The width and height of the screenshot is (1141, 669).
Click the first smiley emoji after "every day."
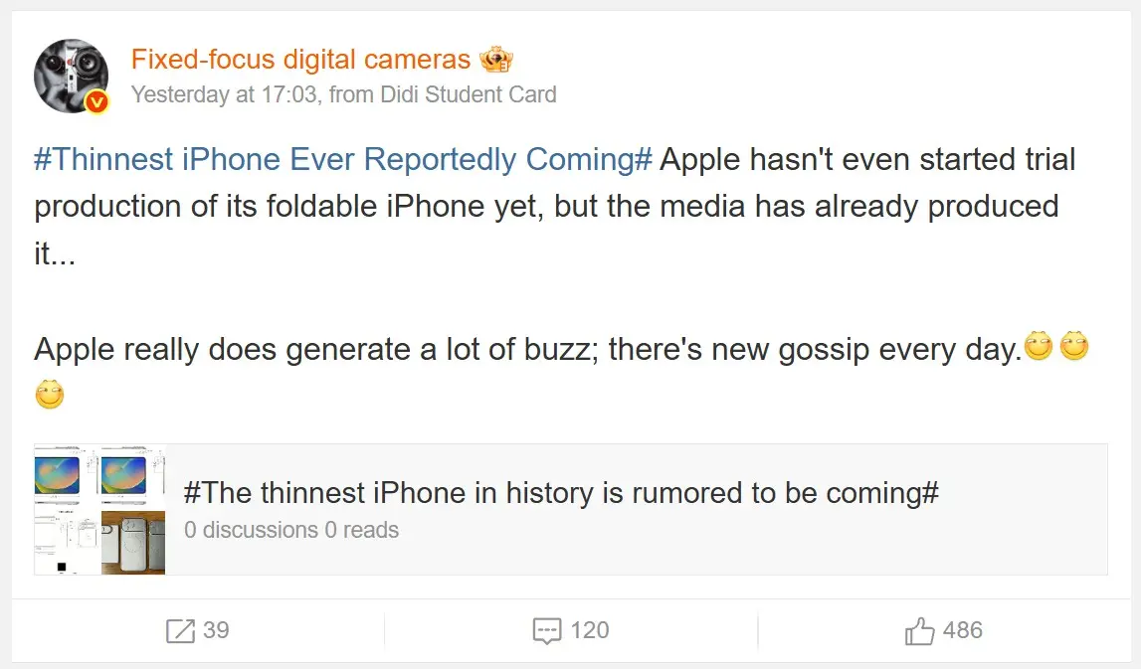click(1039, 347)
